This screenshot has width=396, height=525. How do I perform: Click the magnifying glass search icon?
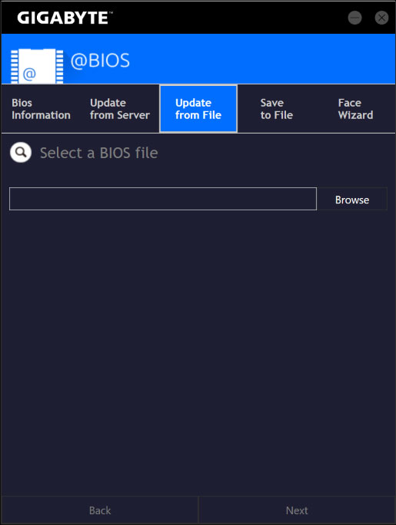click(21, 152)
